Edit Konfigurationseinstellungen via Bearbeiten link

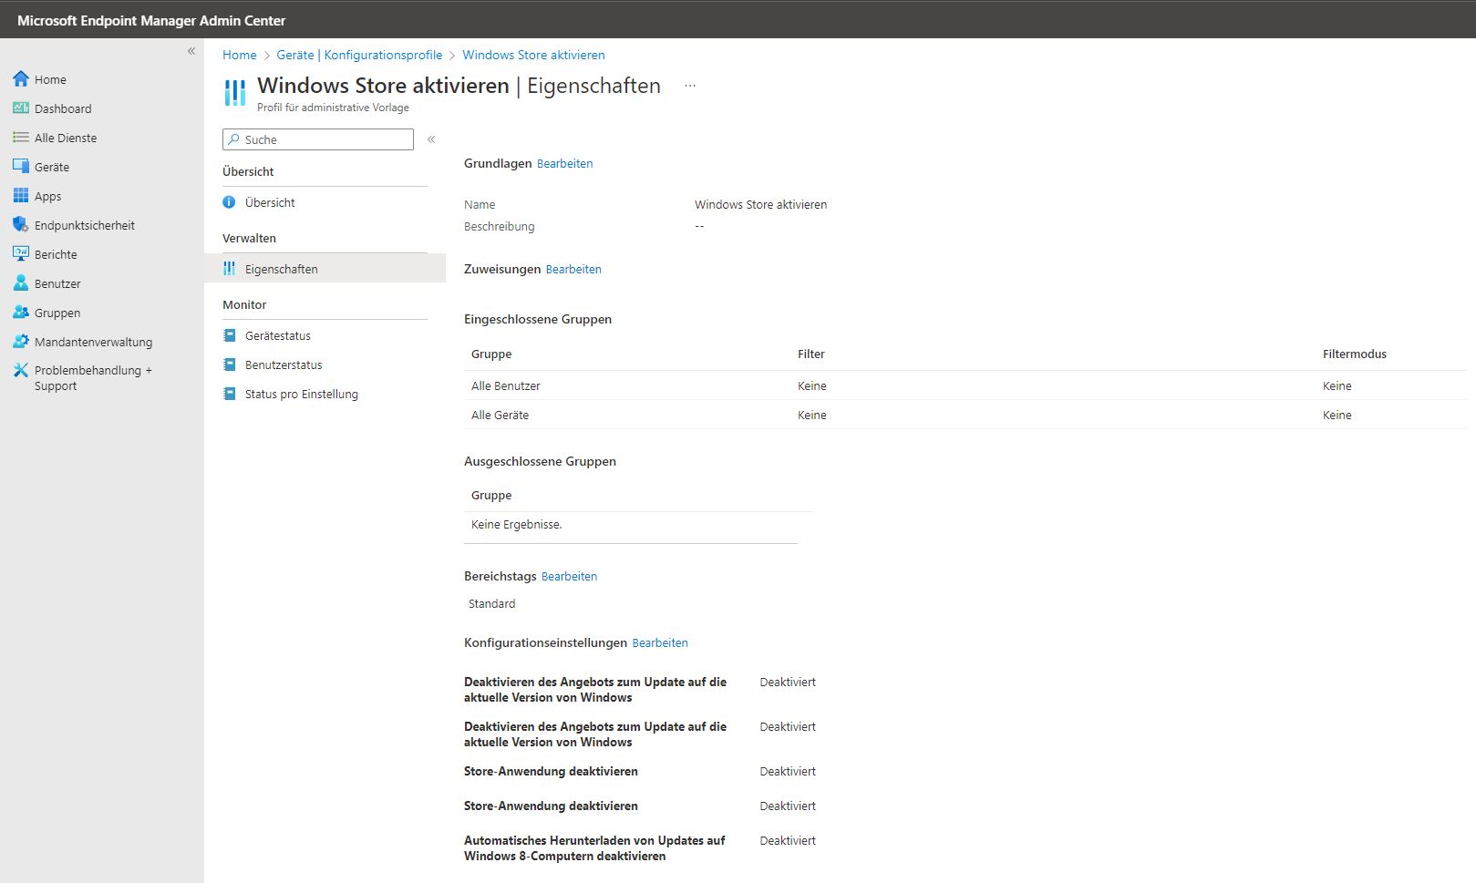(x=660, y=643)
